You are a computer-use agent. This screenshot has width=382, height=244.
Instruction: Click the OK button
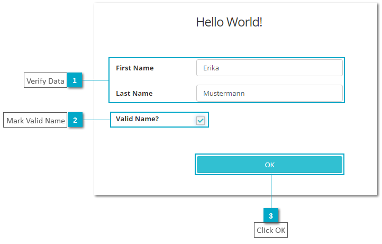pyautogui.click(x=269, y=165)
